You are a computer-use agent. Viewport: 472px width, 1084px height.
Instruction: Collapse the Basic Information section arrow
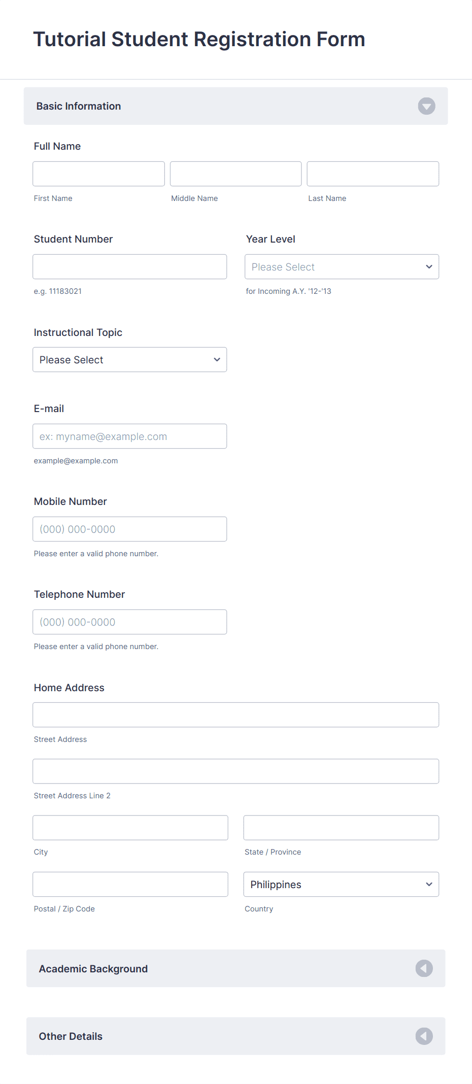426,106
